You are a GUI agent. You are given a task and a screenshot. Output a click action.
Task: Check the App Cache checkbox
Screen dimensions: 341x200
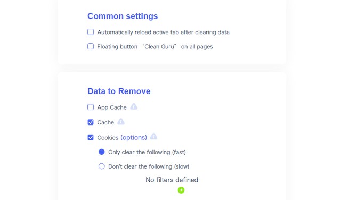91,107
